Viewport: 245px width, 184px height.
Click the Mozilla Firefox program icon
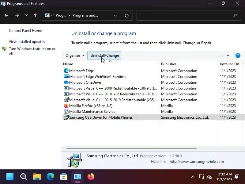pos(66,106)
